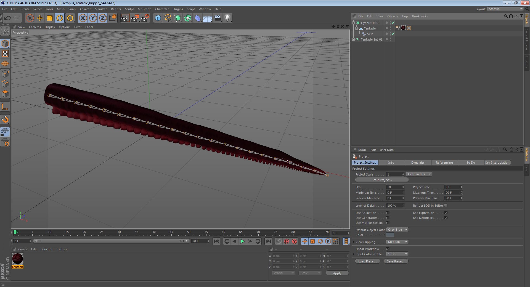The height and width of the screenshot is (287, 530).
Task: Add a Cube primitive object
Action: [158, 18]
